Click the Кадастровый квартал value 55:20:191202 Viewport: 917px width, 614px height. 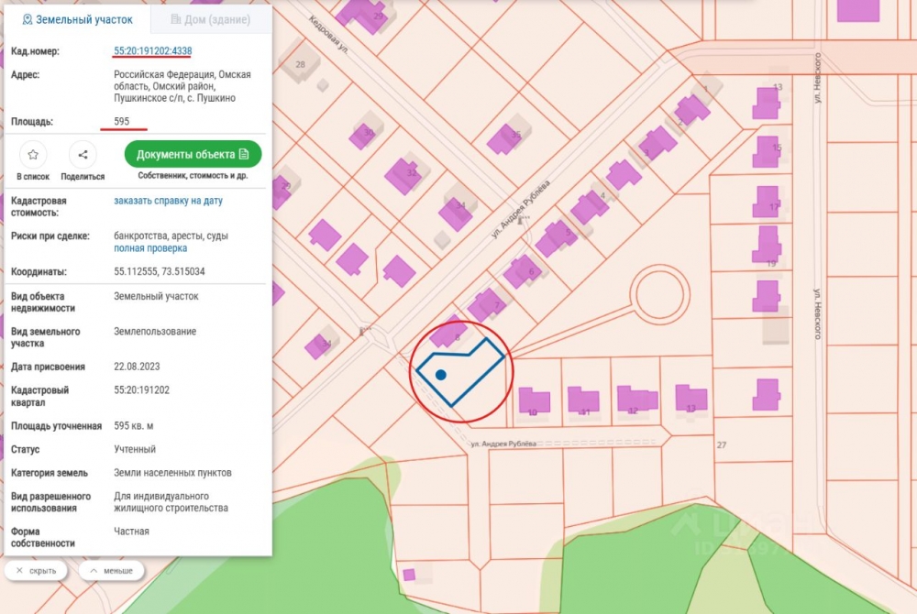(141, 389)
